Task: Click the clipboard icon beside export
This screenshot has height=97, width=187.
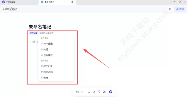Action: [x=170, y=9]
